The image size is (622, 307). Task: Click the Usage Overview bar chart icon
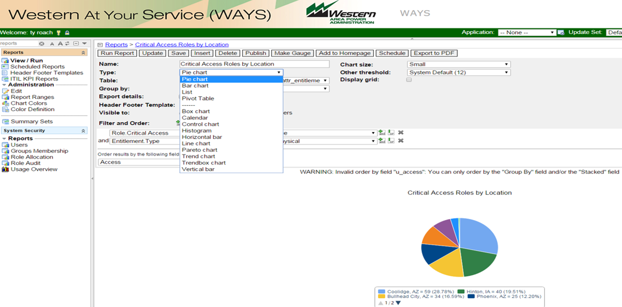tap(5, 169)
